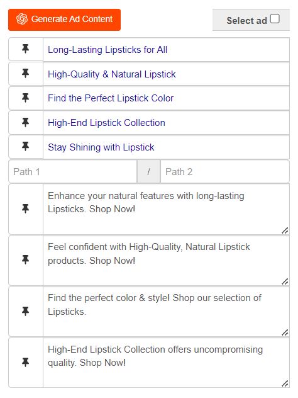Click the Select ad label

tap(247, 21)
